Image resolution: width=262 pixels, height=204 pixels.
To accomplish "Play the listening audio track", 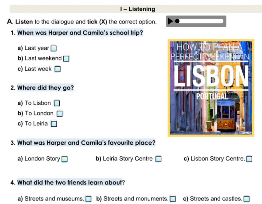I will click(170, 21).
